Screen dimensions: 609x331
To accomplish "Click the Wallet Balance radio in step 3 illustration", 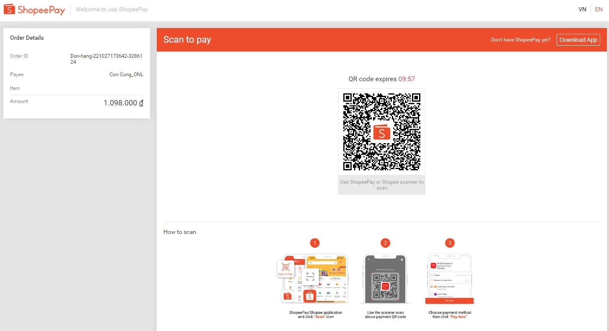I will pyautogui.click(x=432, y=287).
